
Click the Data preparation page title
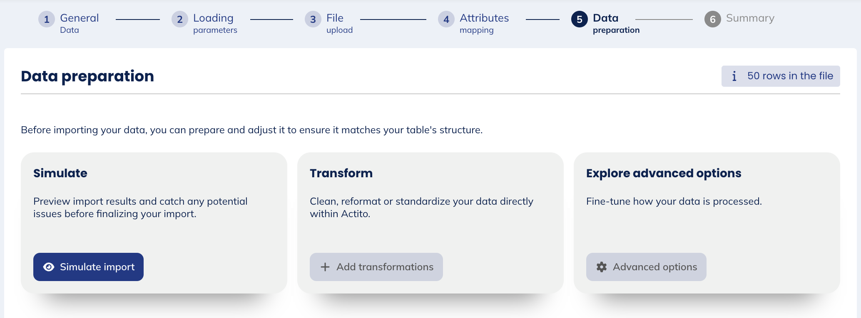coord(87,76)
